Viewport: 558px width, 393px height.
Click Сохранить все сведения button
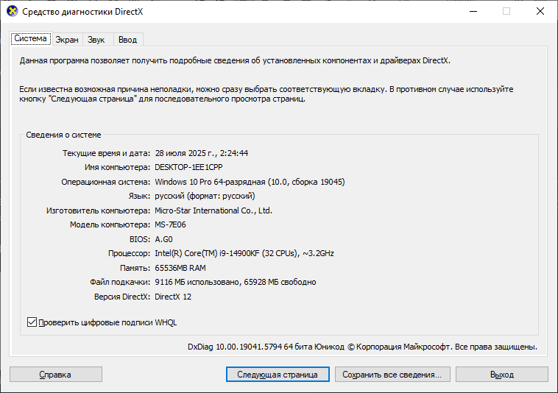point(391,375)
